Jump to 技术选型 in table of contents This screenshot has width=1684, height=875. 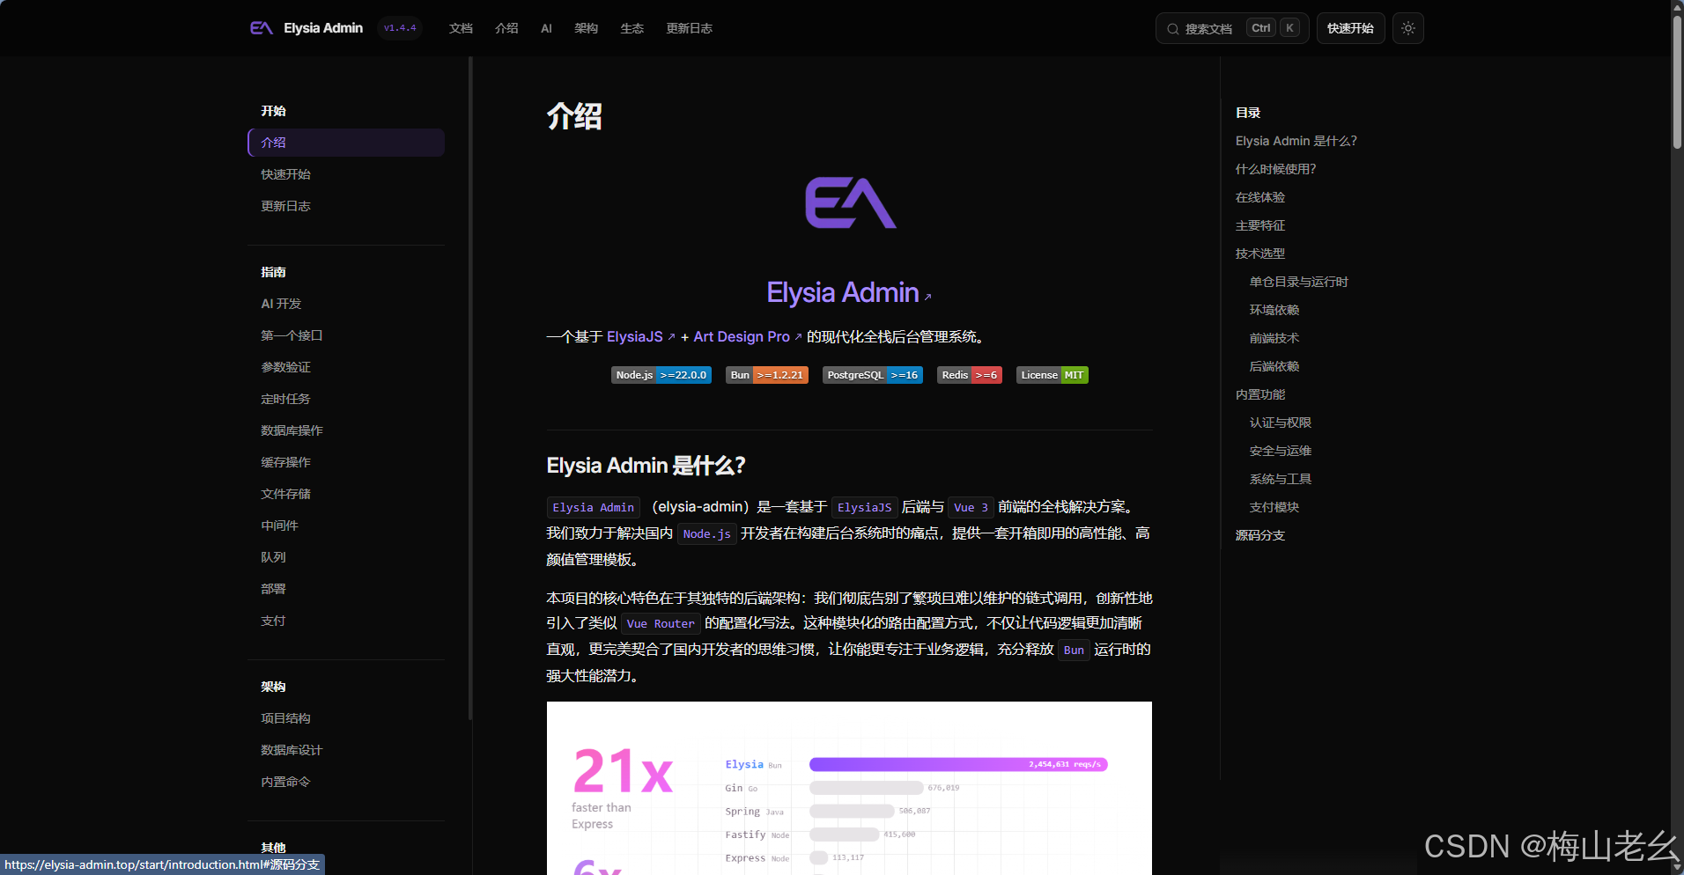(1260, 254)
